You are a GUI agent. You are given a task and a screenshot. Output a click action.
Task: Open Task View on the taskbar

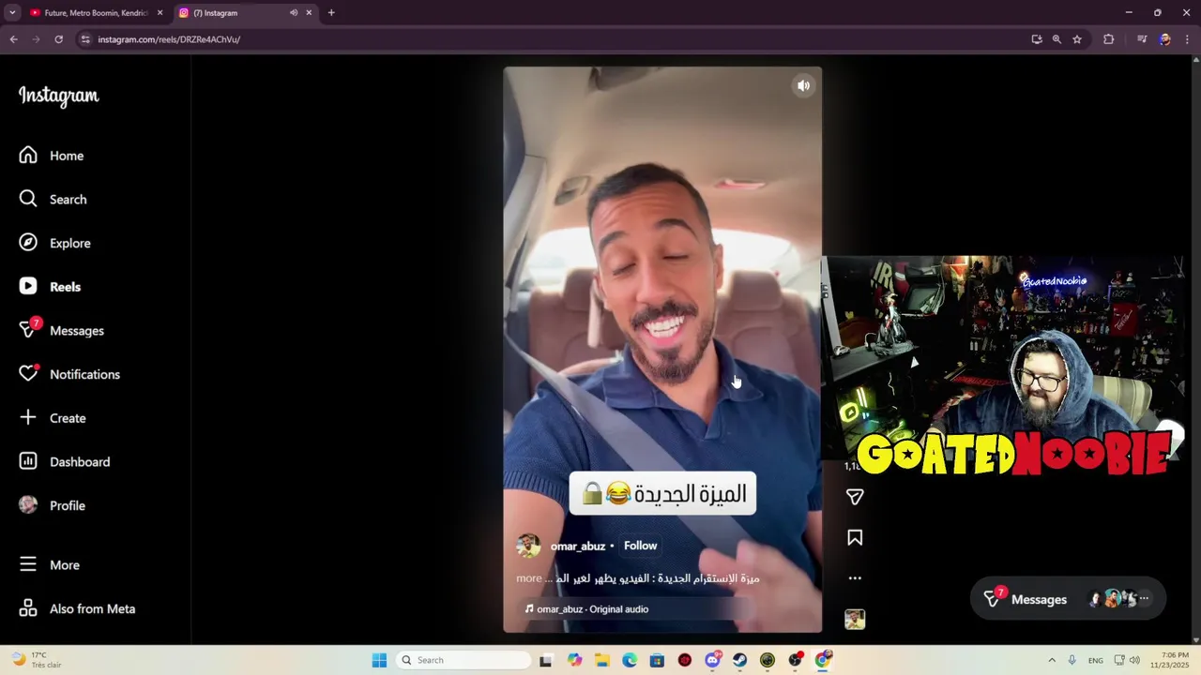[x=546, y=660]
